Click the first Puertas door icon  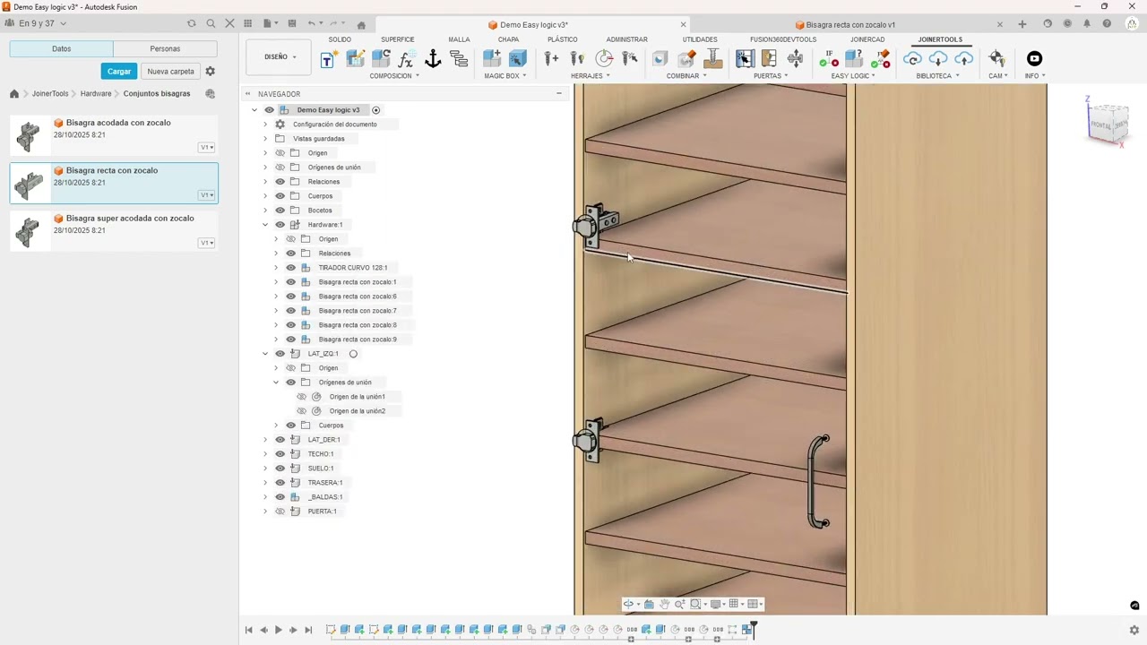coord(744,58)
